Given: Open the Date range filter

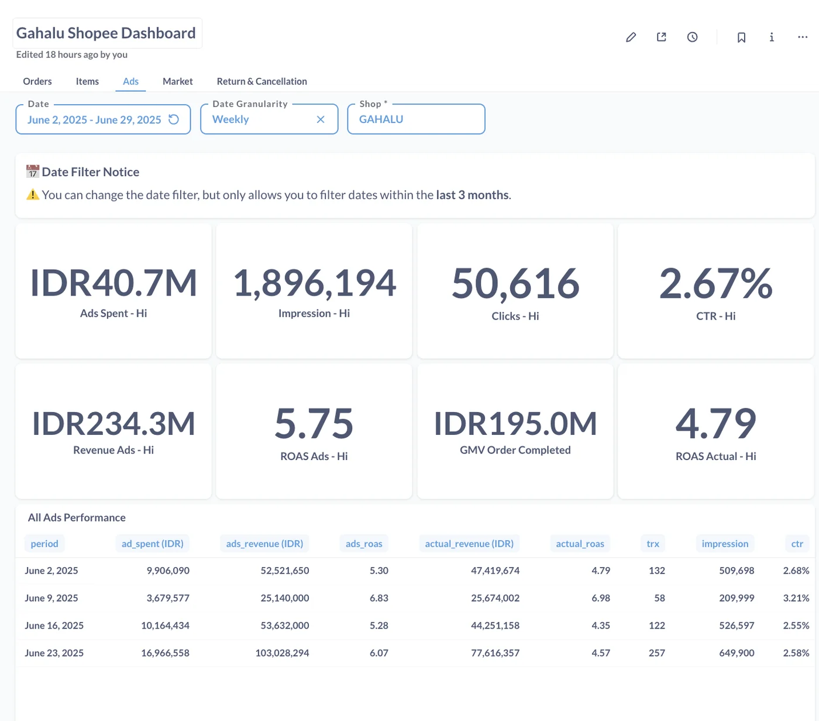Looking at the screenshot, I should [103, 119].
